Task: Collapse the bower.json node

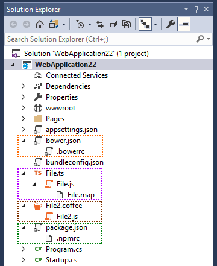Action: pos(24,141)
